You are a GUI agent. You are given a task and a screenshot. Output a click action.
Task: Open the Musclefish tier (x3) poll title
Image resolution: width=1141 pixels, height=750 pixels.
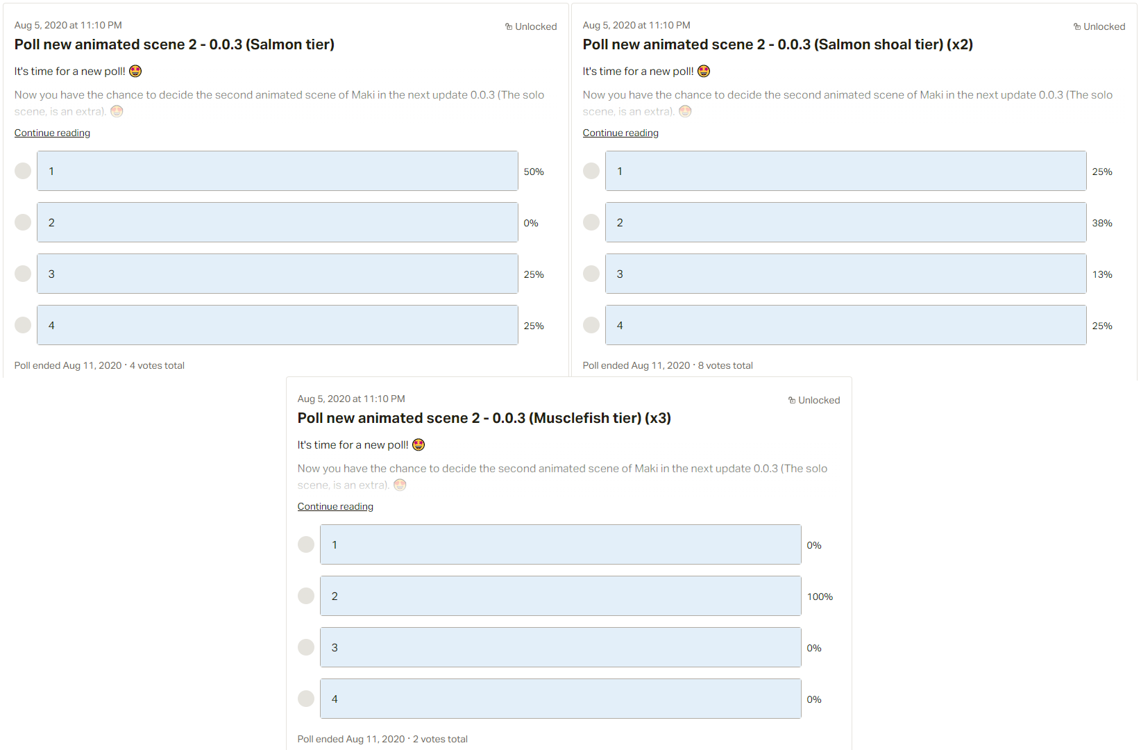484,418
